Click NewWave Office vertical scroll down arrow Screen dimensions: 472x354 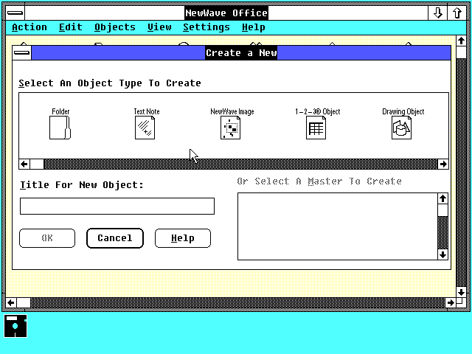461,292
